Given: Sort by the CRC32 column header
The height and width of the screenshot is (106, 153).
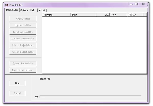Looking at the screenshot, I should coord(135,15).
